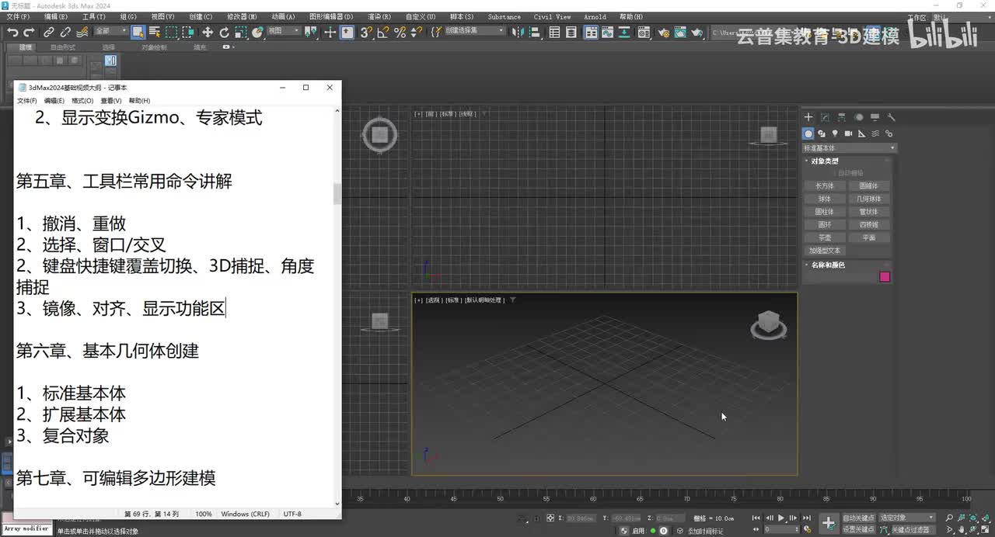Switch to the 自由形式 ribbon tab
The image size is (995, 537).
[x=63, y=47]
